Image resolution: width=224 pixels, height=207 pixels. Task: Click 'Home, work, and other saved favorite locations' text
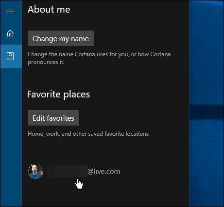[88, 134]
